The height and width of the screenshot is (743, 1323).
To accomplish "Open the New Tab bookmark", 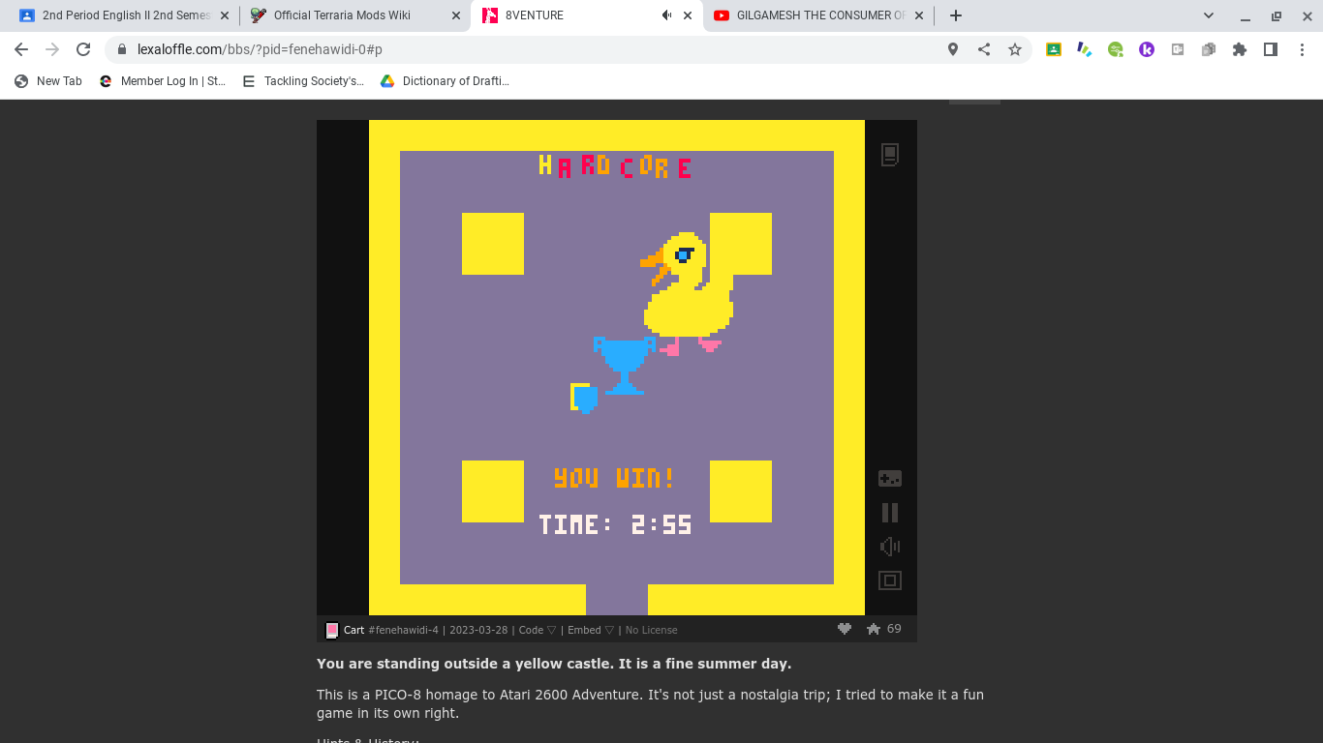I will point(48,81).
